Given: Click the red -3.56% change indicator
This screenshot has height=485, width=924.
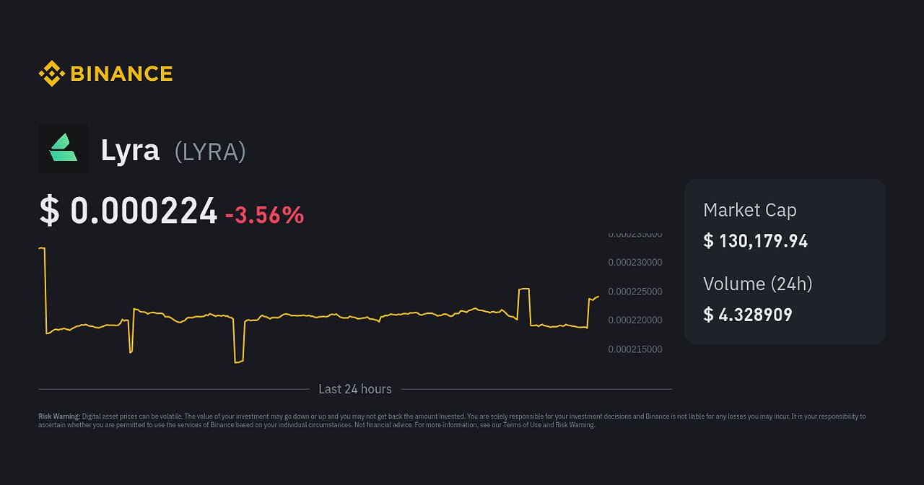Looking at the screenshot, I should coord(264,215).
